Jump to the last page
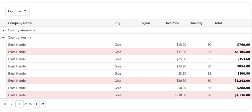 tap(43, 104)
